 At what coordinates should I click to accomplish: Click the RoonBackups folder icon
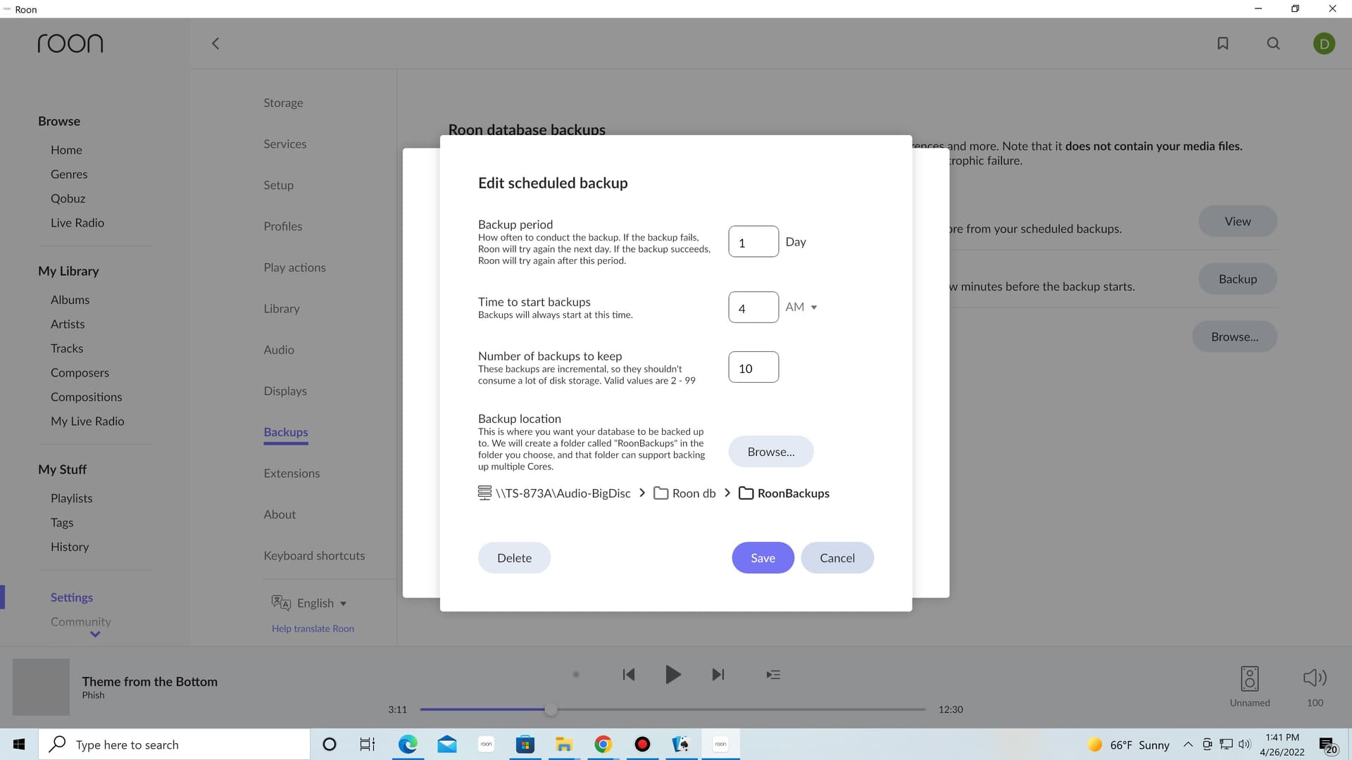(x=746, y=493)
